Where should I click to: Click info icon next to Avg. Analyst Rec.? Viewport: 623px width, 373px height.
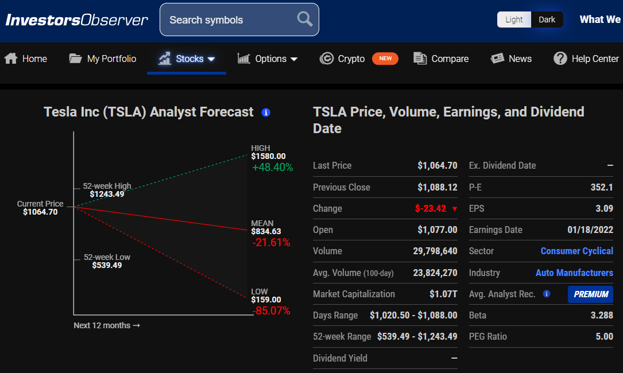[x=547, y=294]
